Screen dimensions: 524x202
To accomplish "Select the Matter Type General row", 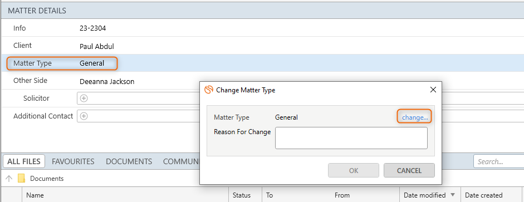I will (262, 63).
